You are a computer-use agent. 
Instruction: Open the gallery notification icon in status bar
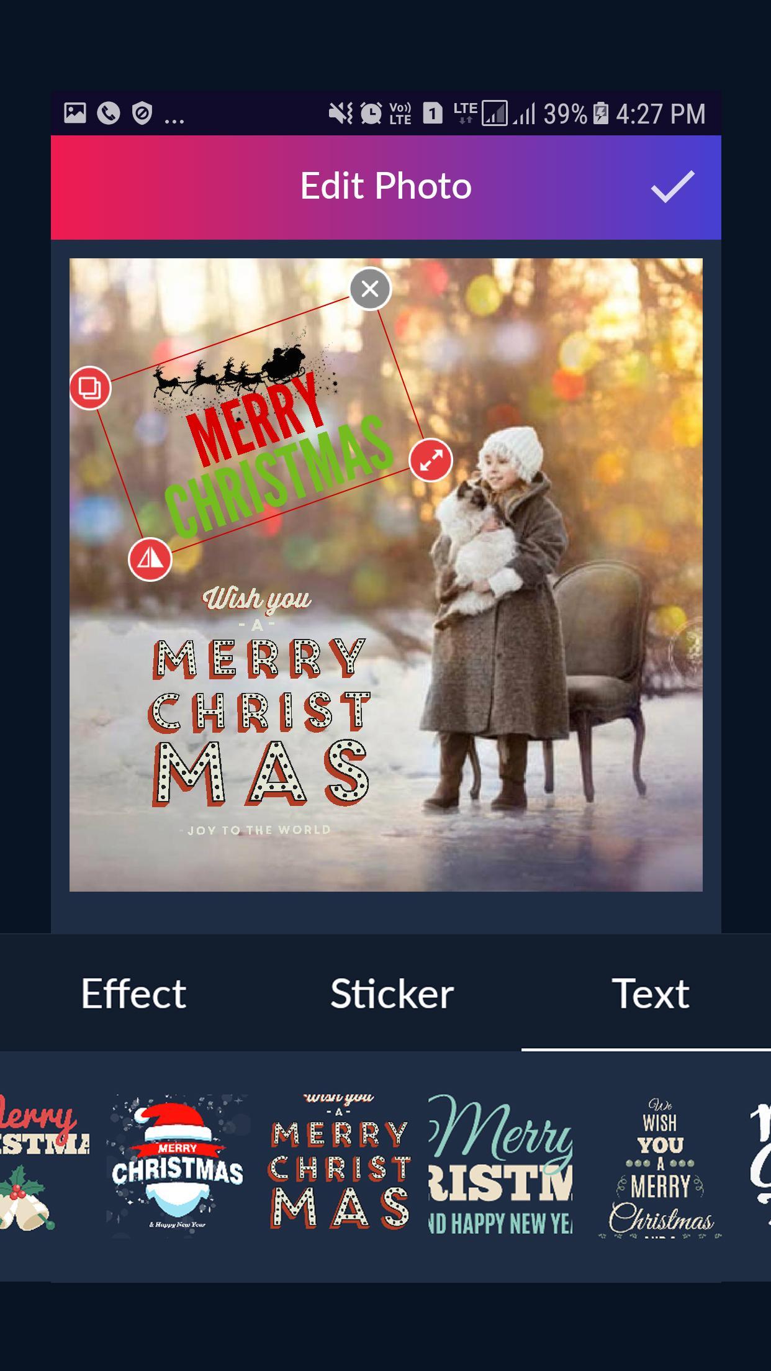(x=75, y=113)
